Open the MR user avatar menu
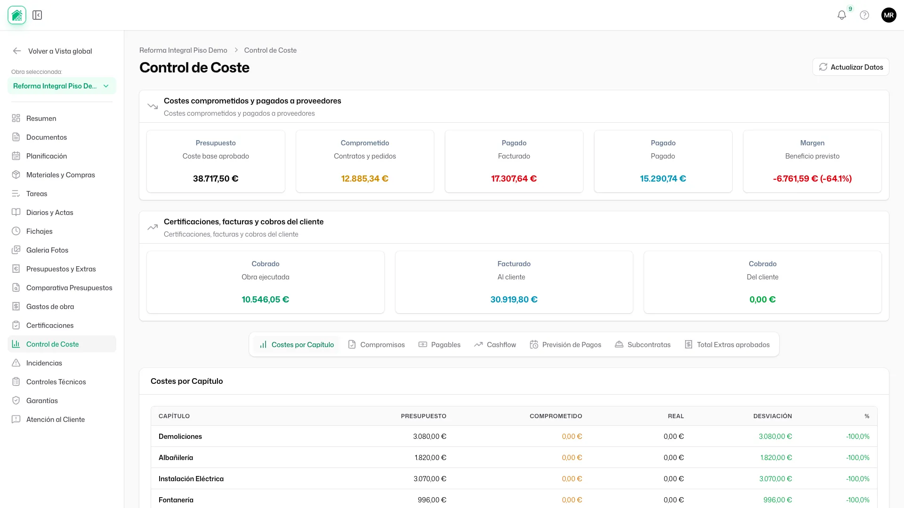The width and height of the screenshot is (904, 508). click(x=889, y=15)
